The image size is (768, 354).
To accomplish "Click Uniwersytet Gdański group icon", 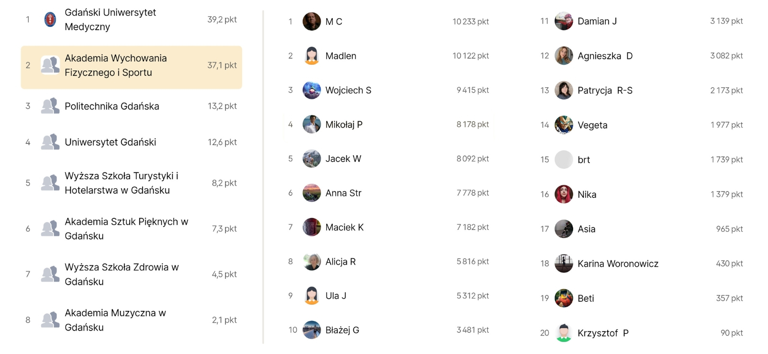I will pyautogui.click(x=50, y=142).
